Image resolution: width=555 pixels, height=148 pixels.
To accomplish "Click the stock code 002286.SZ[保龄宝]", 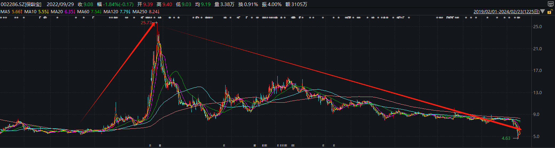I will (21, 5).
